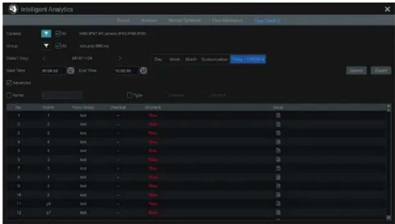Open the End Time clock picker
Screen dimensions: 395x224
pyautogui.click(x=143, y=71)
